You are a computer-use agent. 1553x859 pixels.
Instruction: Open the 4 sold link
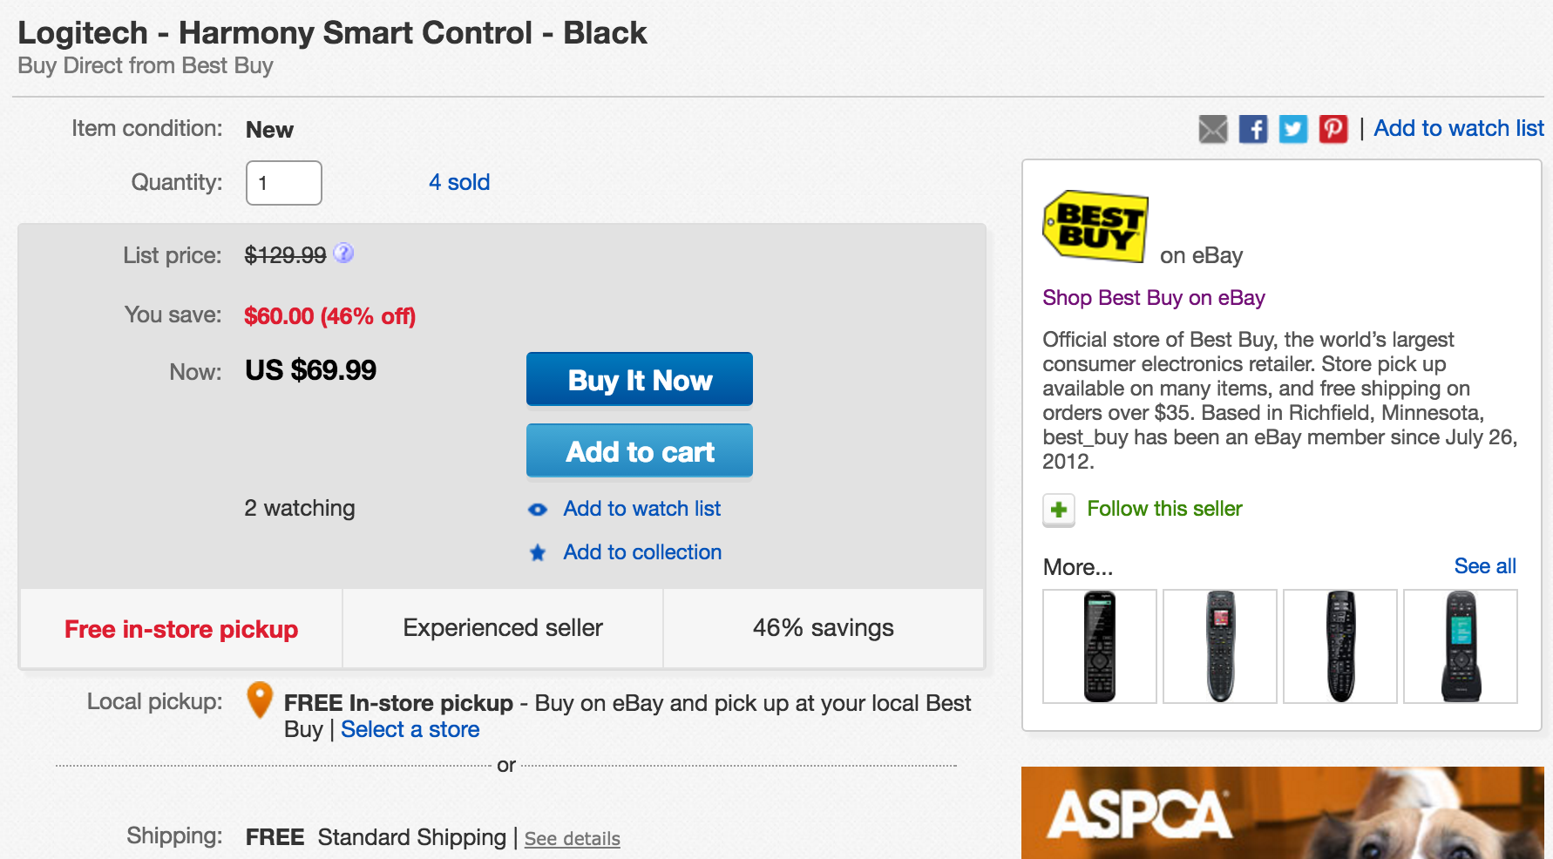459,182
